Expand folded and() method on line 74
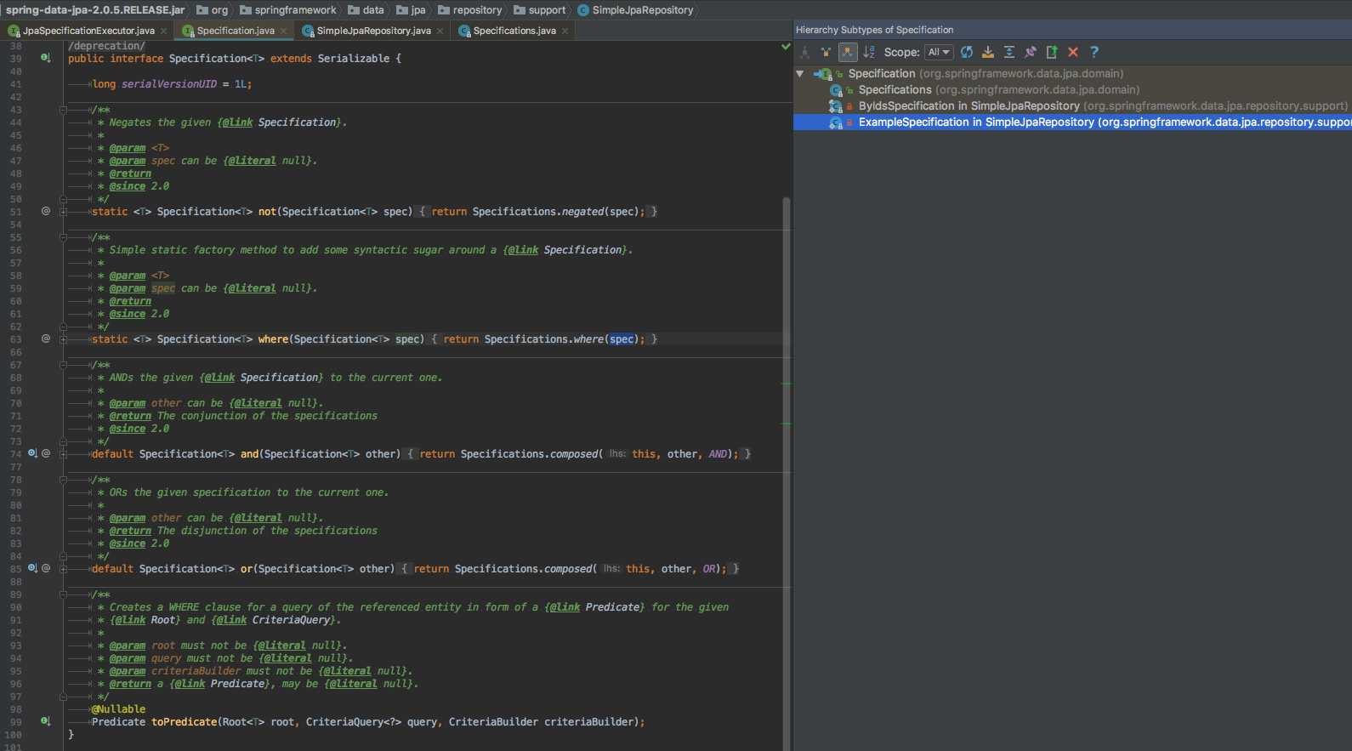This screenshot has height=751, width=1352. pos(63,454)
